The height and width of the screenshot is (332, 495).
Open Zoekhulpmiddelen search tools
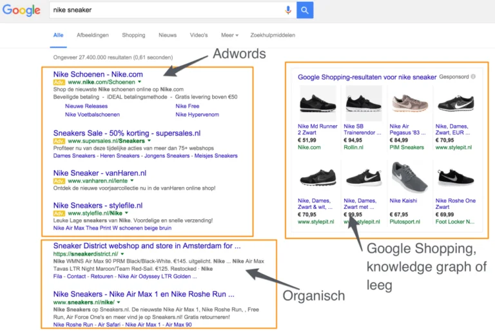(x=273, y=35)
